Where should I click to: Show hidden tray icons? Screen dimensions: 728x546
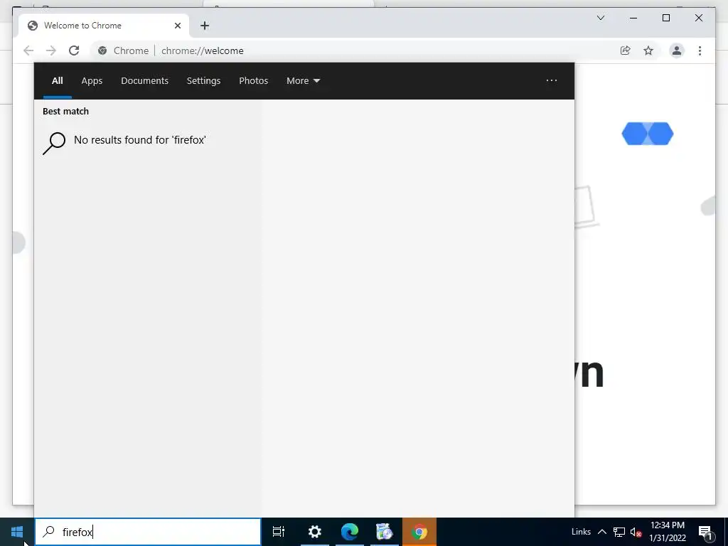[x=601, y=532]
